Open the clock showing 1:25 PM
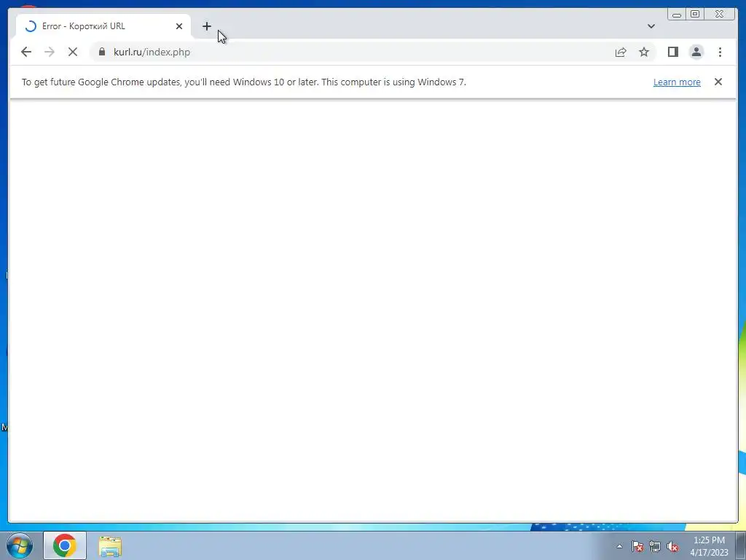Viewport: 746px width, 560px height. pos(709,546)
